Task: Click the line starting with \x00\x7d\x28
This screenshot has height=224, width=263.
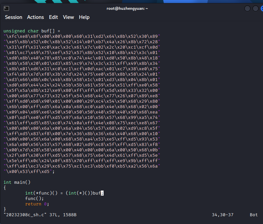Action: coord(82,150)
